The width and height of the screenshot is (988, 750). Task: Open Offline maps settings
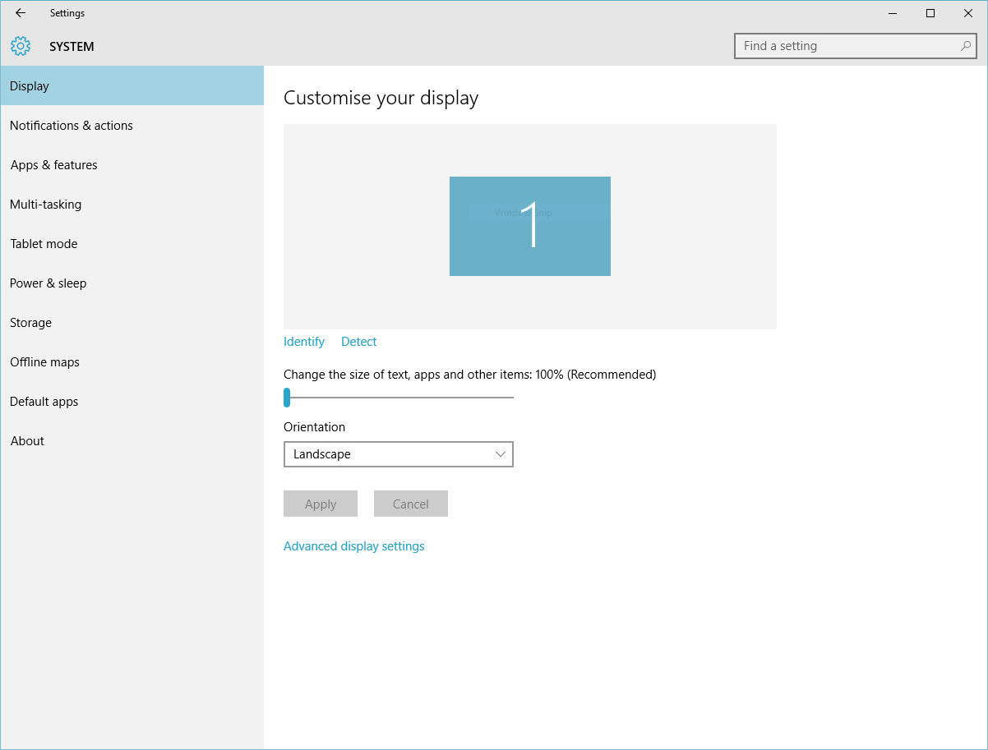pos(132,361)
